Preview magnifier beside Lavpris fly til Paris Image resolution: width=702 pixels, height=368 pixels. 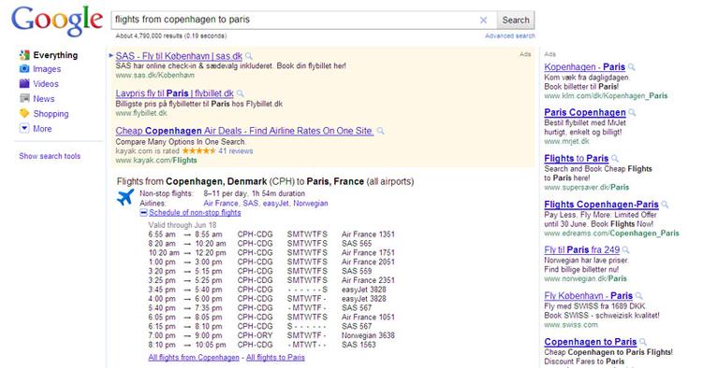coord(241,93)
